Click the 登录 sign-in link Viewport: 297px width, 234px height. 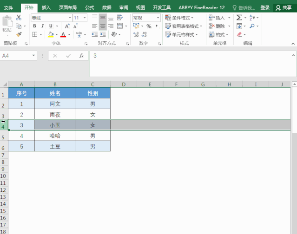pos(265,8)
